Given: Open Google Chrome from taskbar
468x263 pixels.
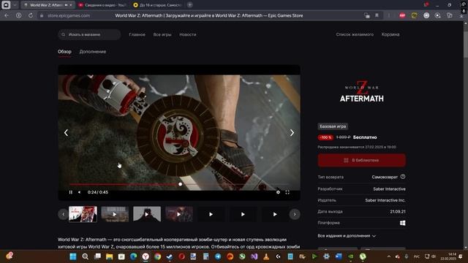Looking at the screenshot, I should [x=158, y=256].
